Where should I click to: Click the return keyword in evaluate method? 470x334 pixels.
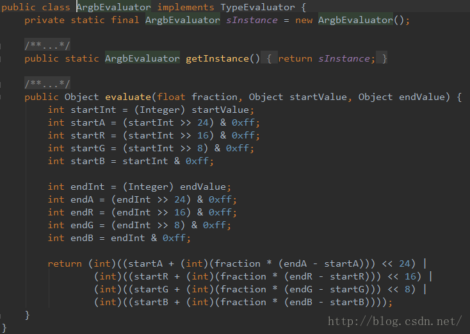65,263
